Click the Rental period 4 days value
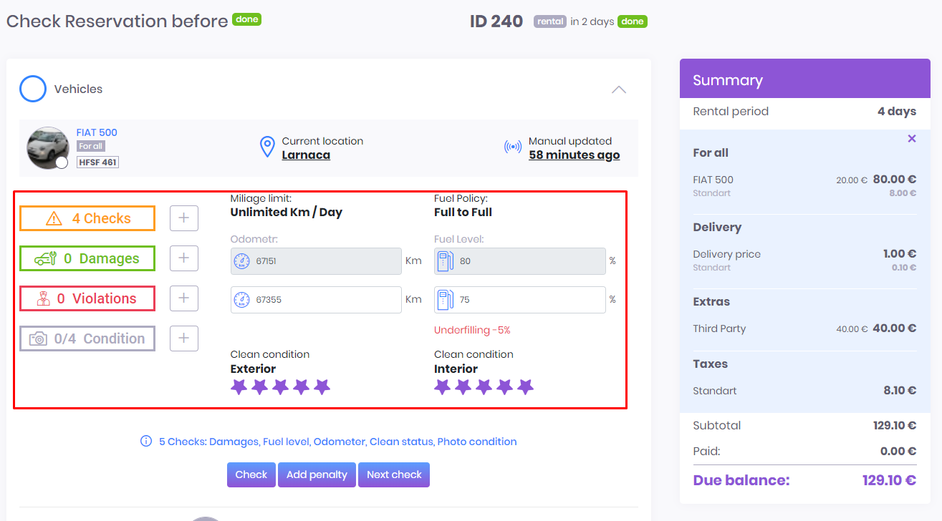Screen dimensions: 942x521 [x=897, y=112]
